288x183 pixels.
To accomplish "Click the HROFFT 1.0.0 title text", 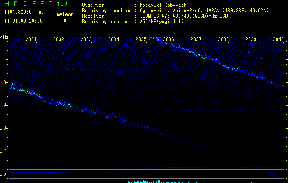I will click(x=36, y=4).
